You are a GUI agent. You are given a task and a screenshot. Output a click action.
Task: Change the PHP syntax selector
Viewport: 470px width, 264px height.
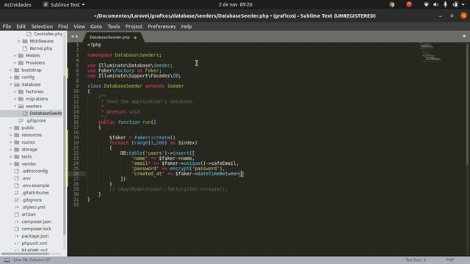tap(449, 260)
